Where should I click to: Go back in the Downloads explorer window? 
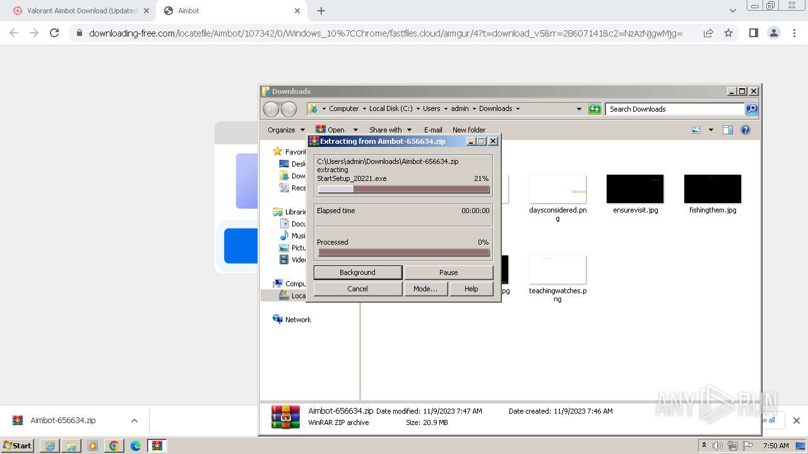tap(271, 109)
